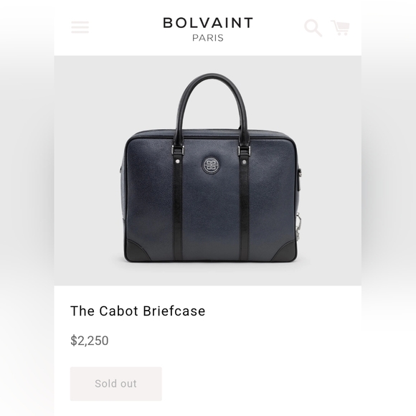Click the bottom-right black corner patch of bag
Screen dimensions: 416x416
(x=285, y=251)
